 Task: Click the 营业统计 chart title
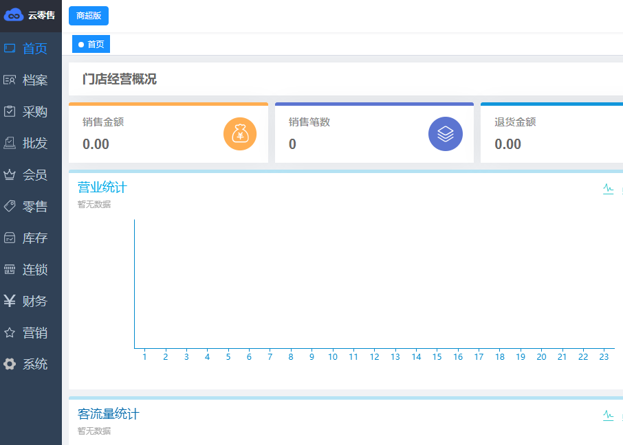[x=102, y=188]
